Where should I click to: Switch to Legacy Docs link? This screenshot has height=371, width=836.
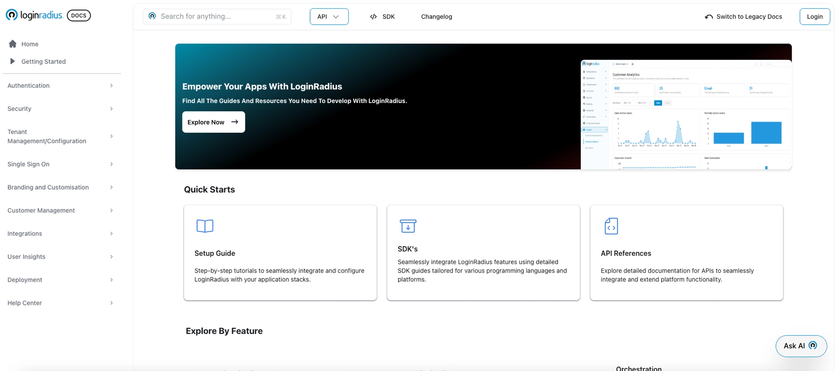click(x=749, y=17)
